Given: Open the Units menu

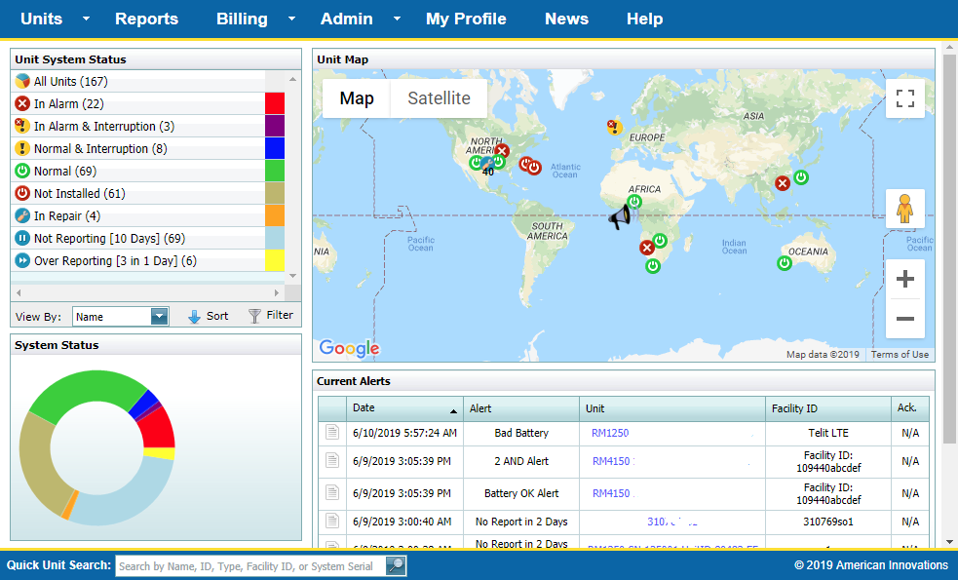Looking at the screenshot, I should [42, 19].
